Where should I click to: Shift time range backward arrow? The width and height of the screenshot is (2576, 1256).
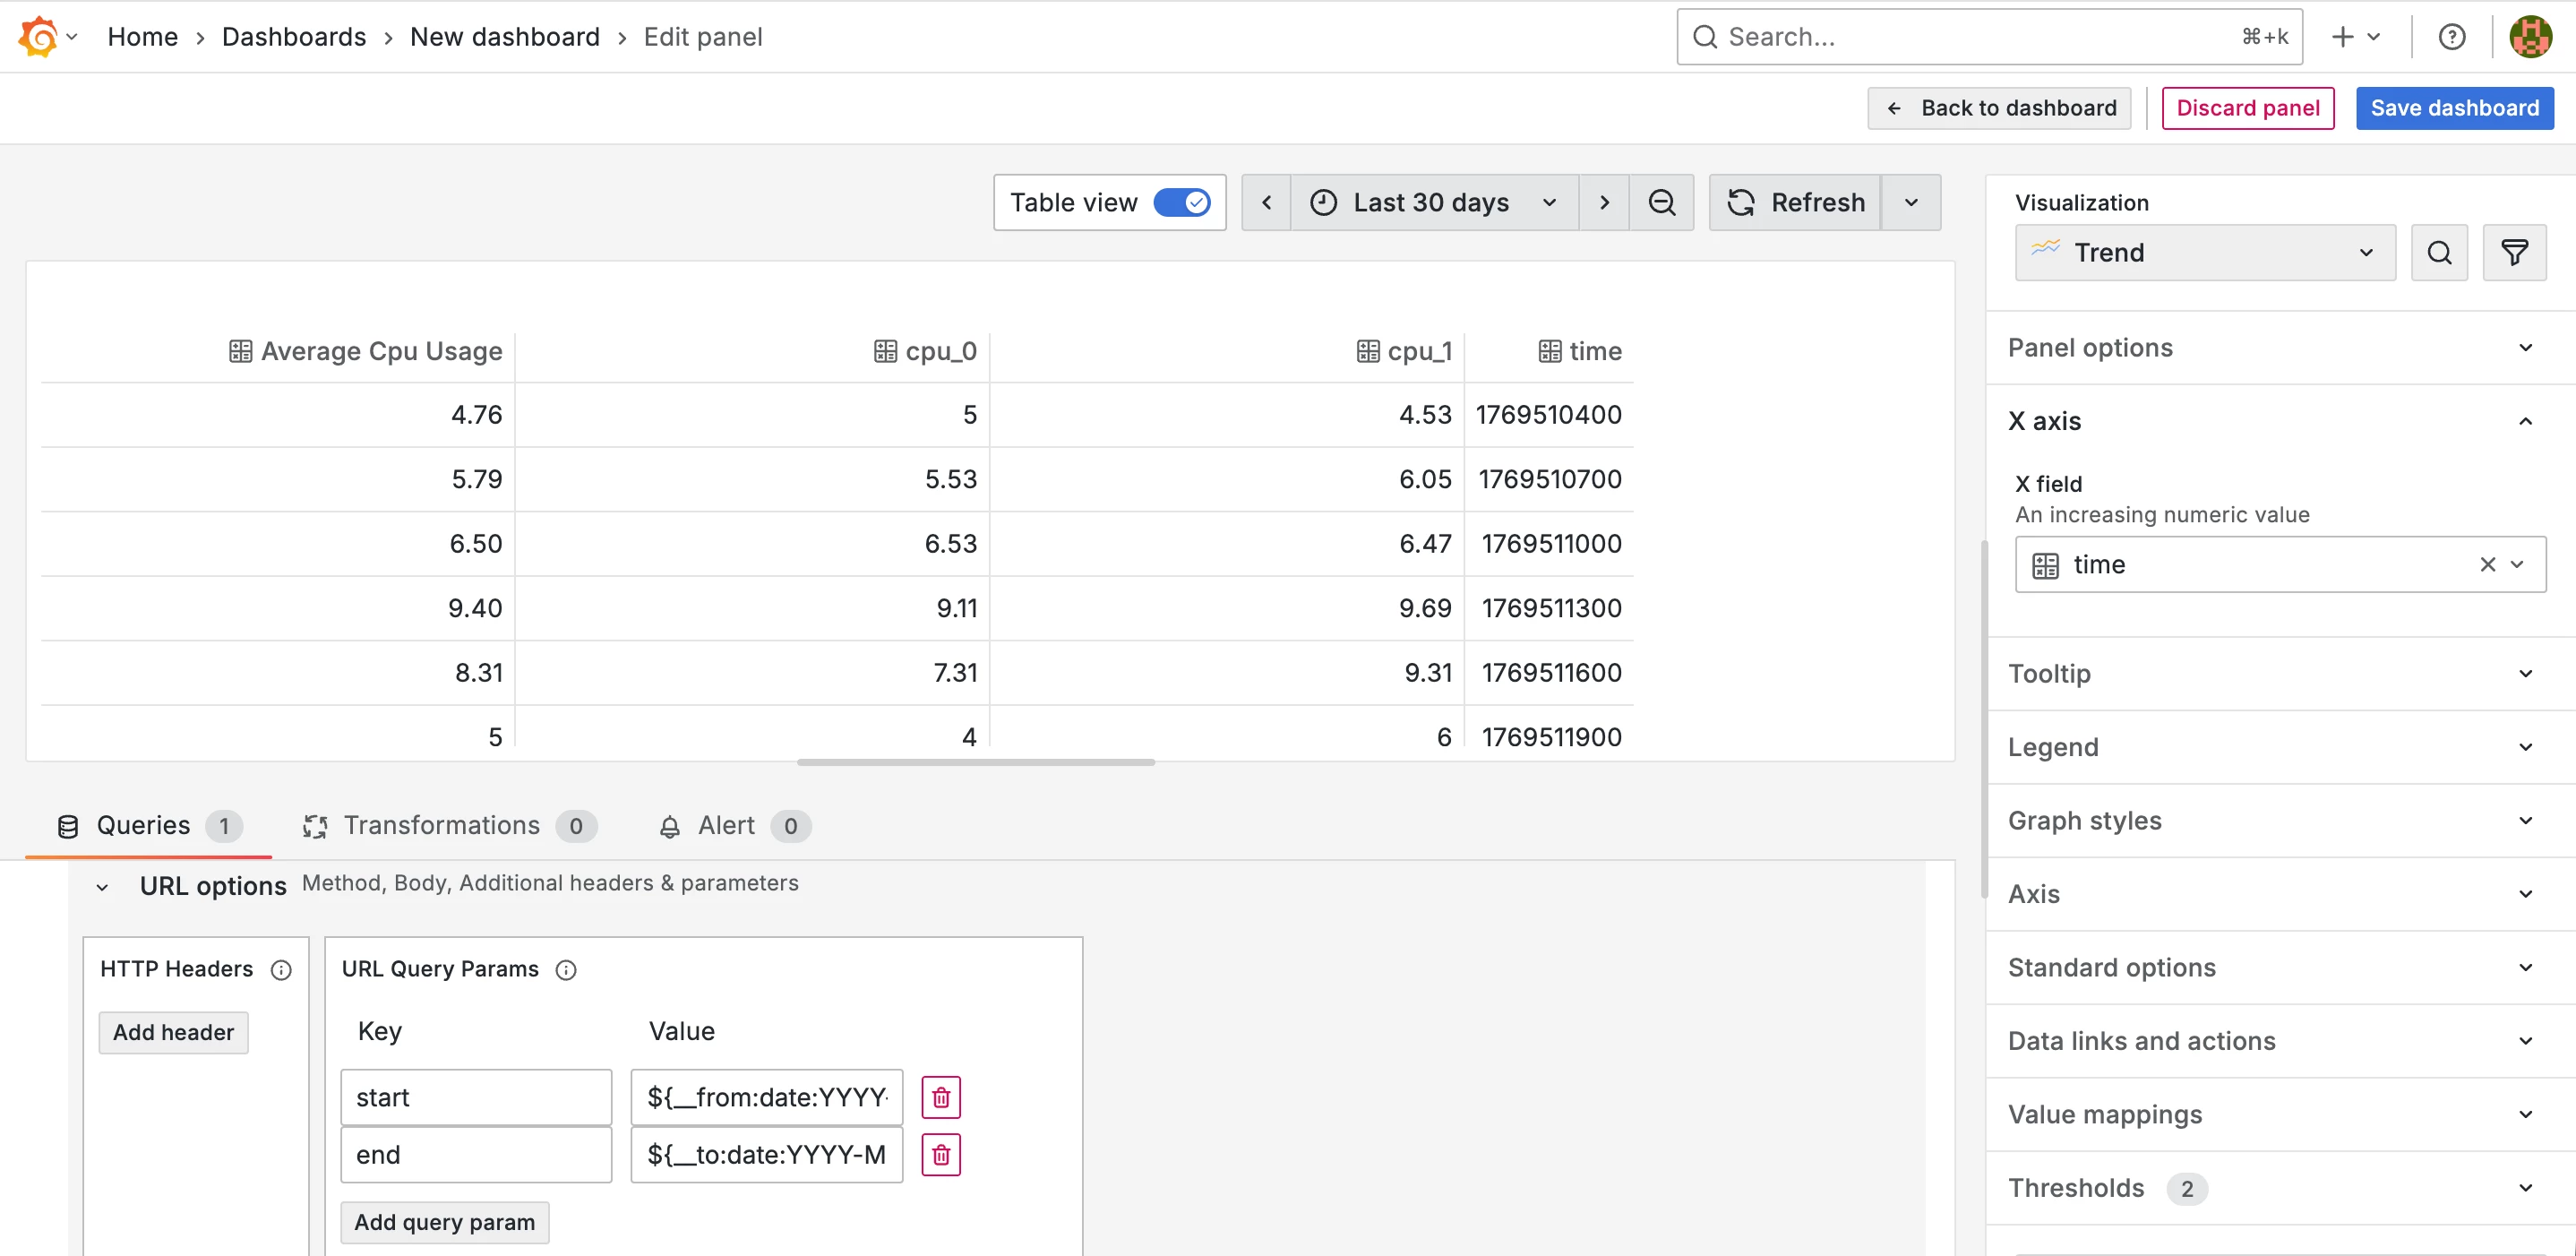(1266, 203)
